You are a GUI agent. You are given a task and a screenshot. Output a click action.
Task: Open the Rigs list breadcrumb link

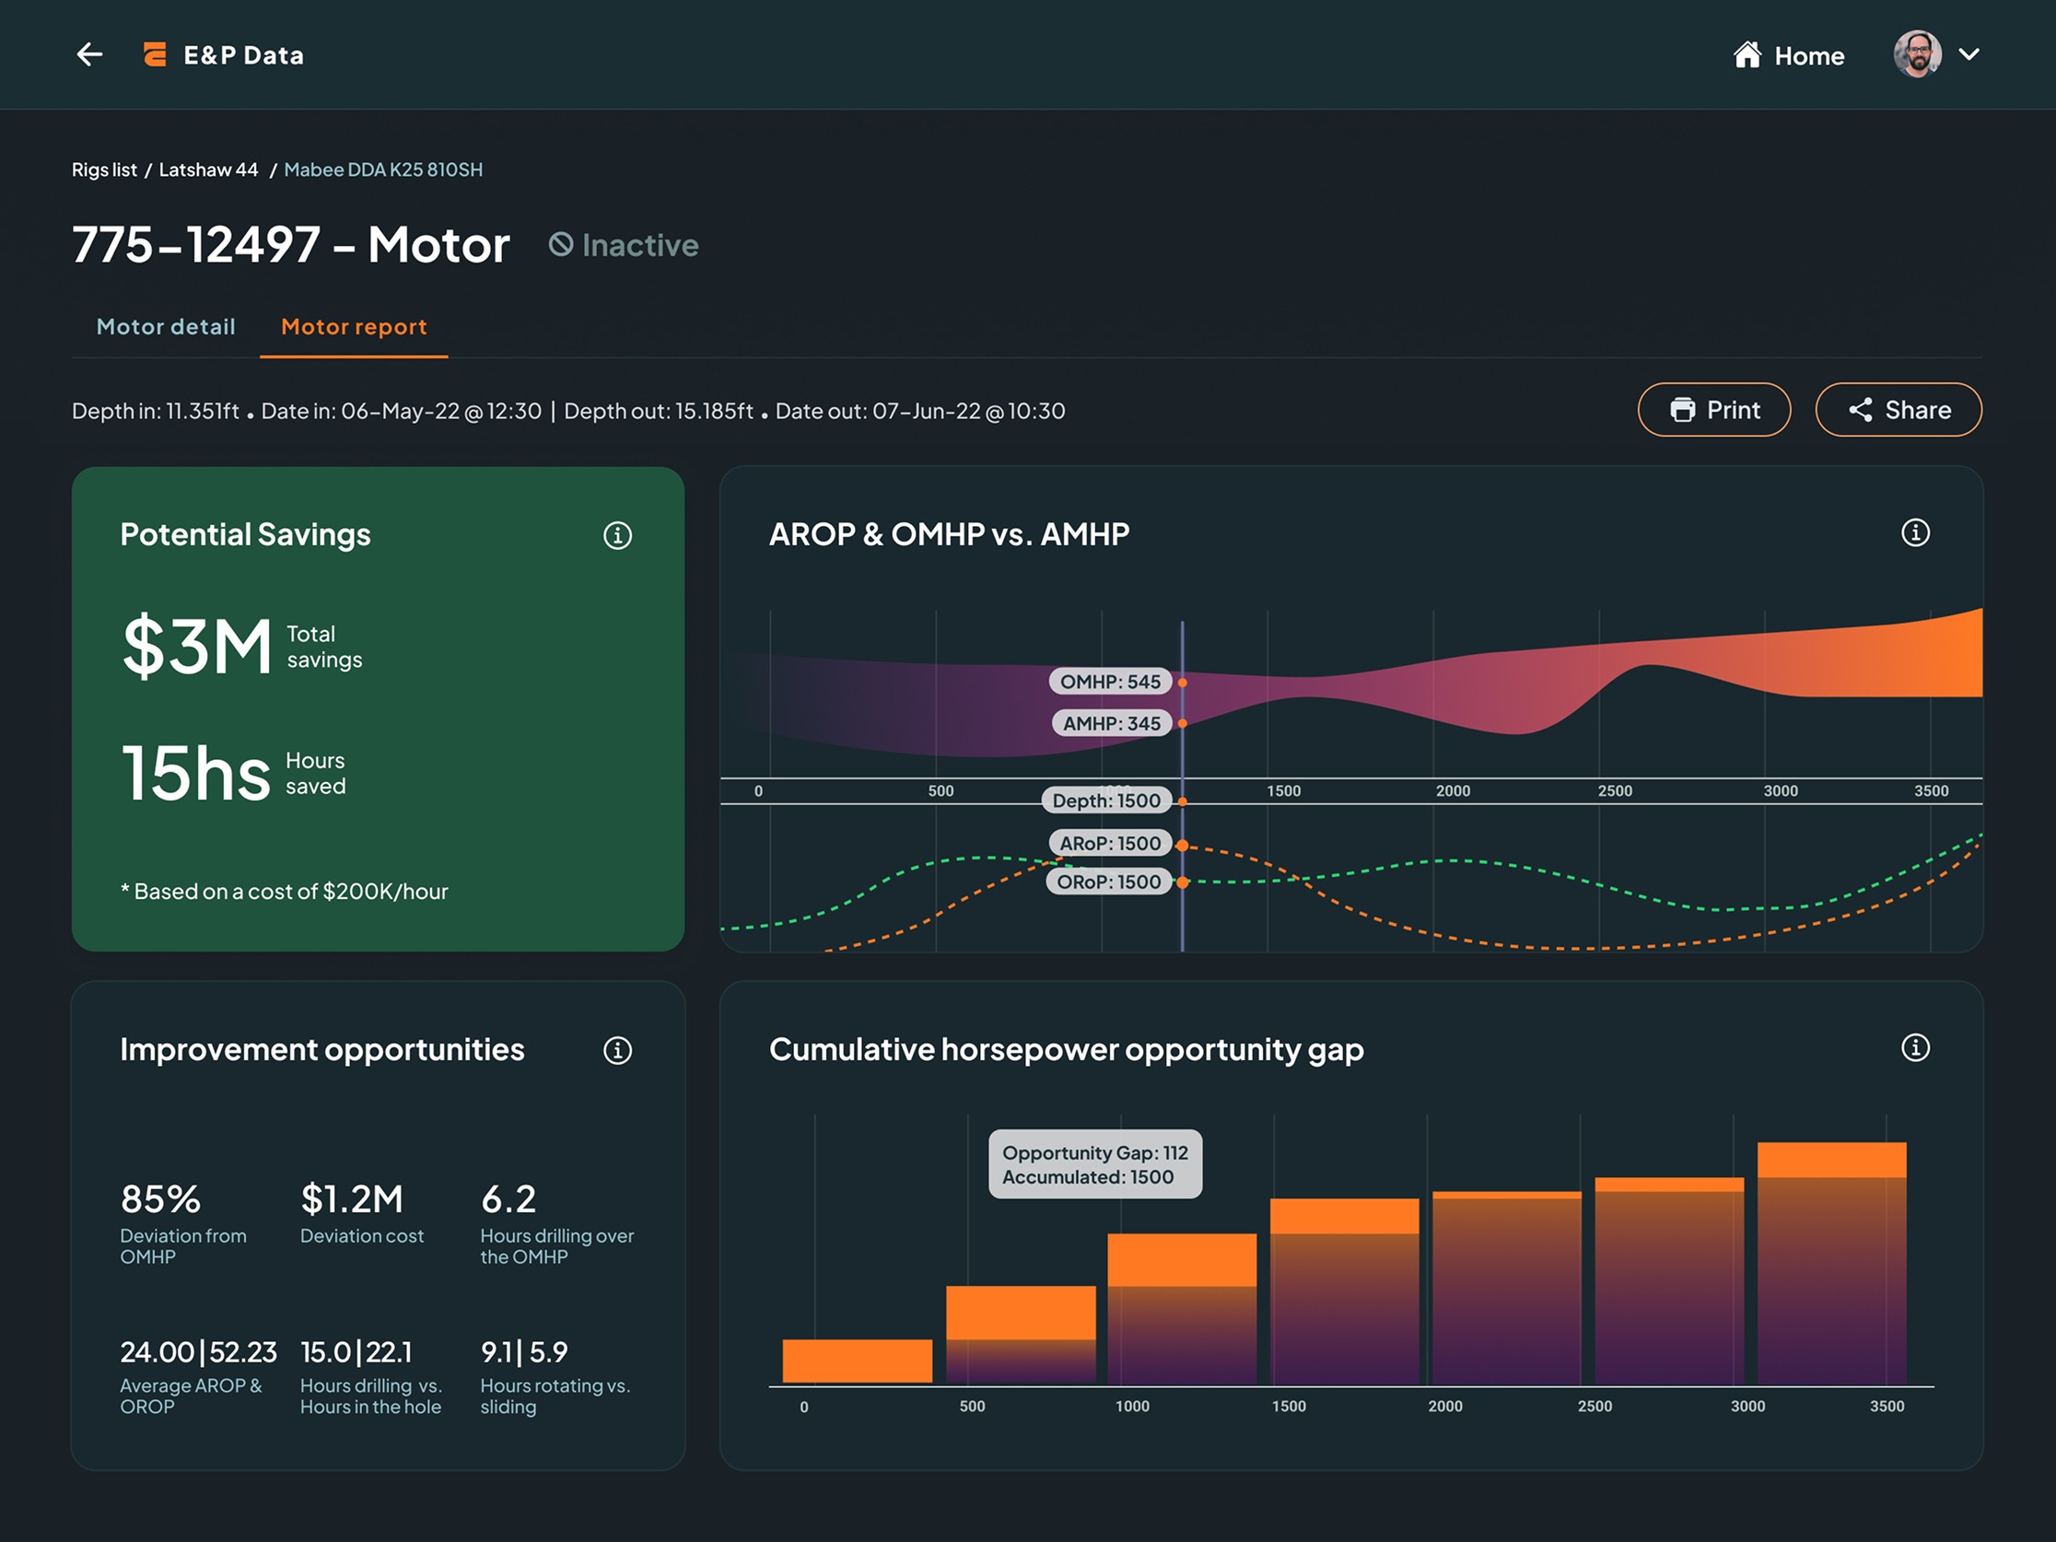(x=104, y=170)
